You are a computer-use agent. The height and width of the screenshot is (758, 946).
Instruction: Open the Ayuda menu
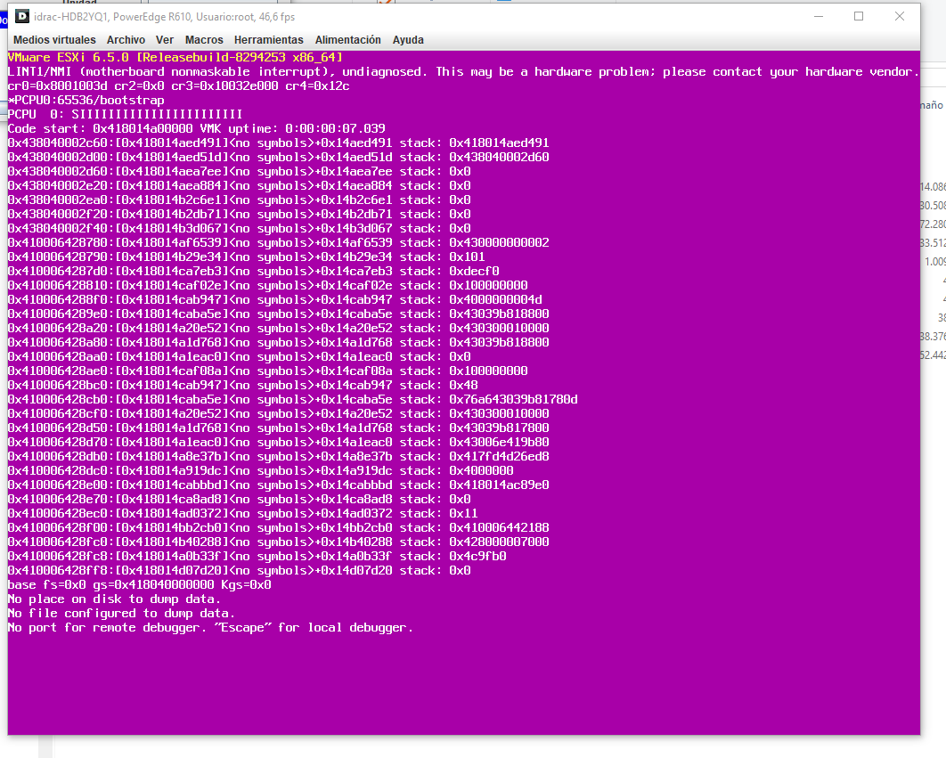408,40
